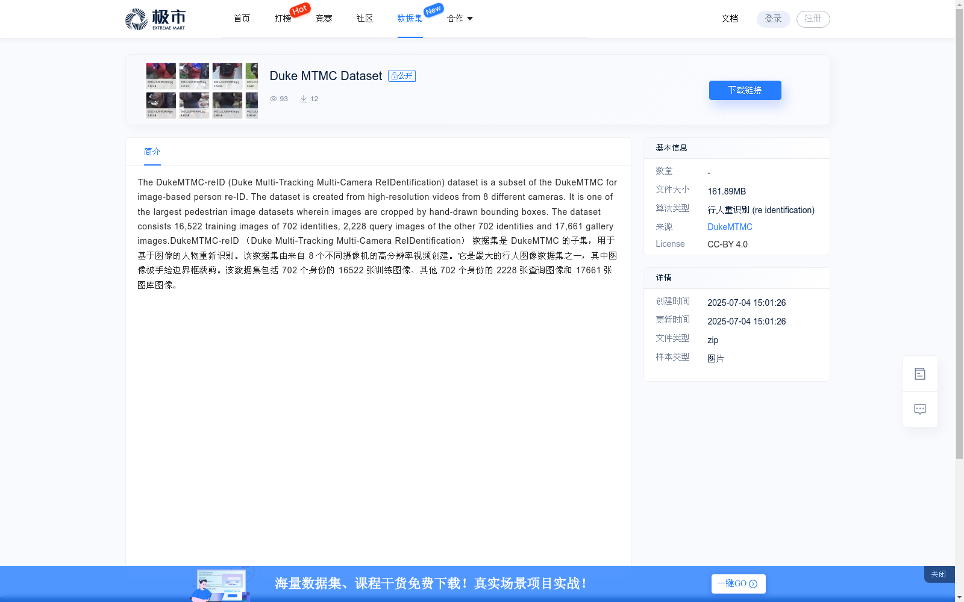Click the 注册 register button
964x602 pixels.
(x=813, y=19)
